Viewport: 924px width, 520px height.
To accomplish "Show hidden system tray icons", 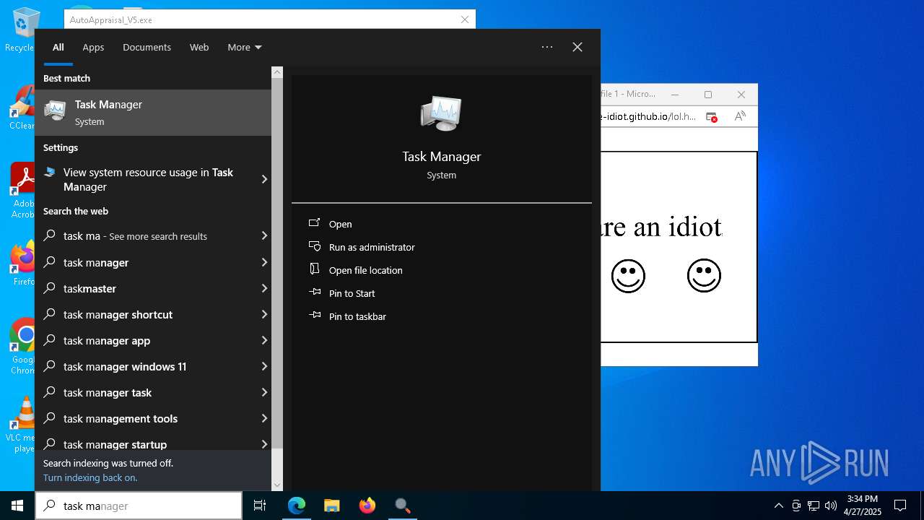I will click(778, 506).
